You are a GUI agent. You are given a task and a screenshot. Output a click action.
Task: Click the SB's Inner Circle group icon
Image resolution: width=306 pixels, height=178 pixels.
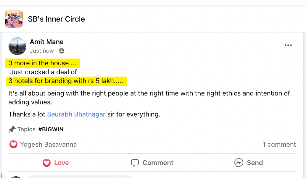coord(14,19)
